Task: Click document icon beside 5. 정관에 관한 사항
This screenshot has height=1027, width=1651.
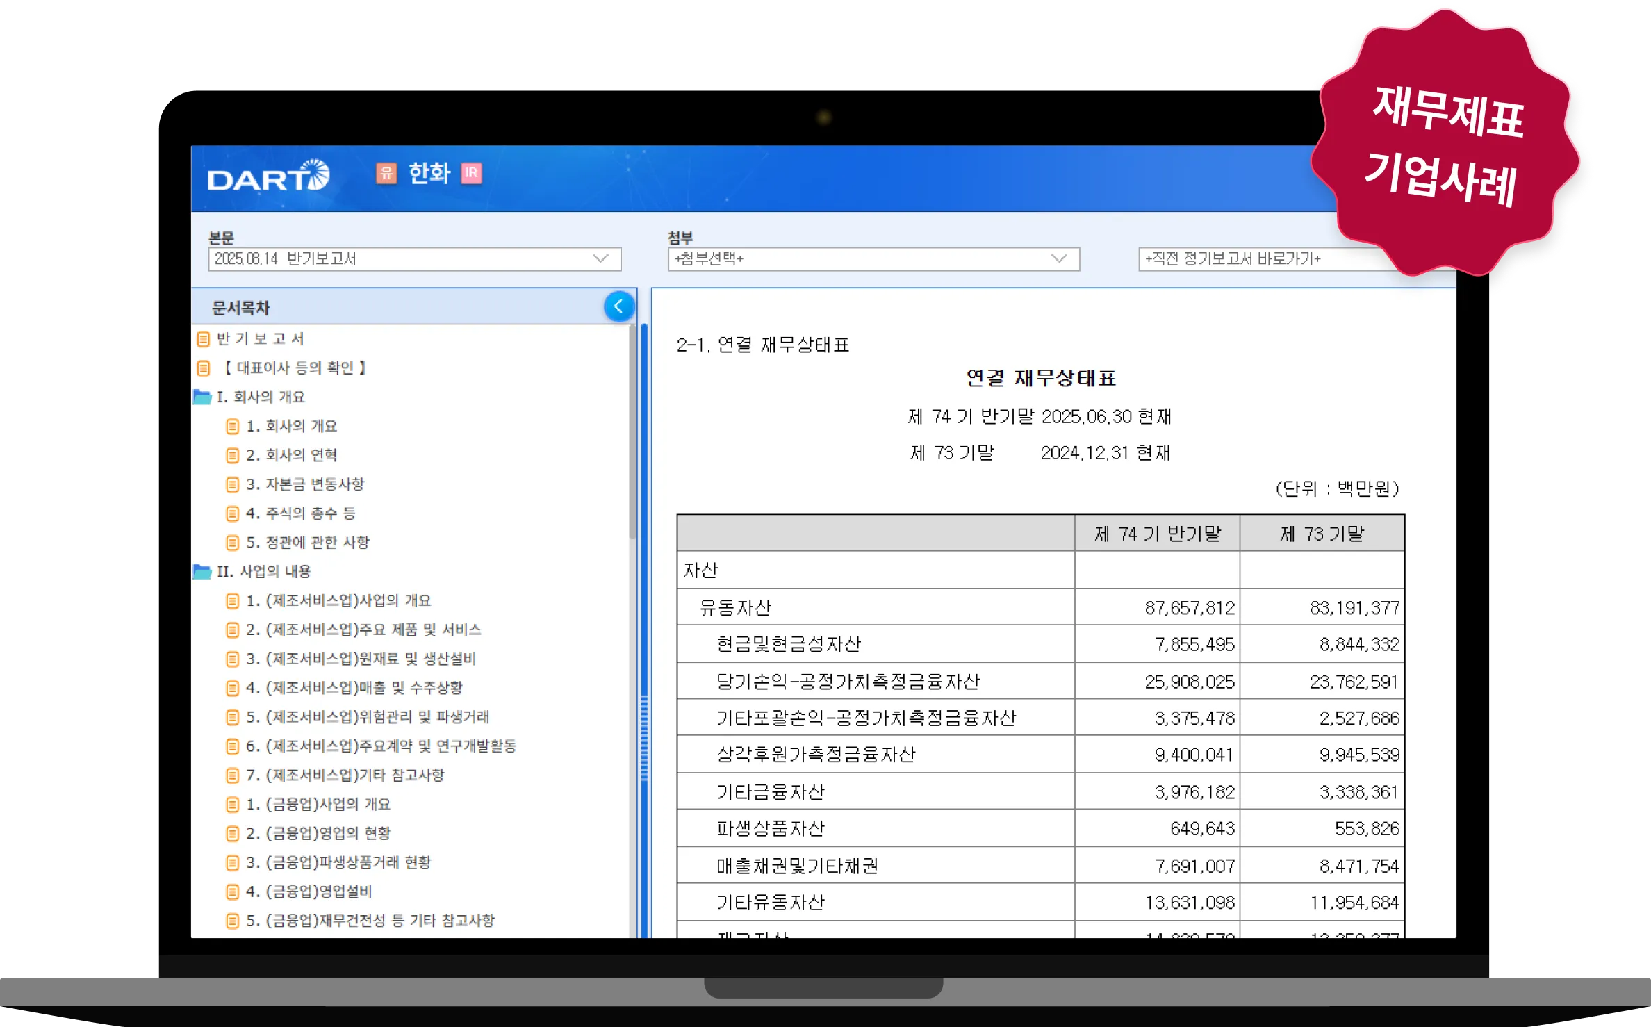Action: [x=233, y=543]
